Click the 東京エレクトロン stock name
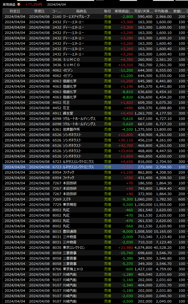188x304 pixels. [74, 247]
